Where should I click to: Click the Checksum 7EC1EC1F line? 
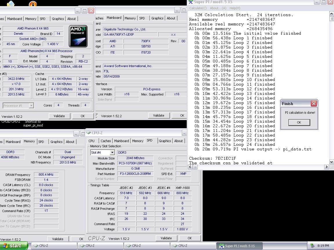pos(212,158)
